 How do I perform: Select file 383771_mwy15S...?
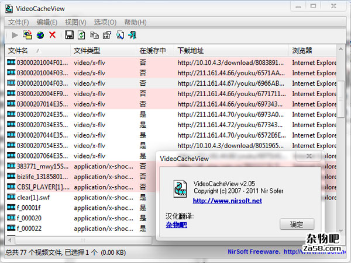pyautogui.click(x=43, y=166)
